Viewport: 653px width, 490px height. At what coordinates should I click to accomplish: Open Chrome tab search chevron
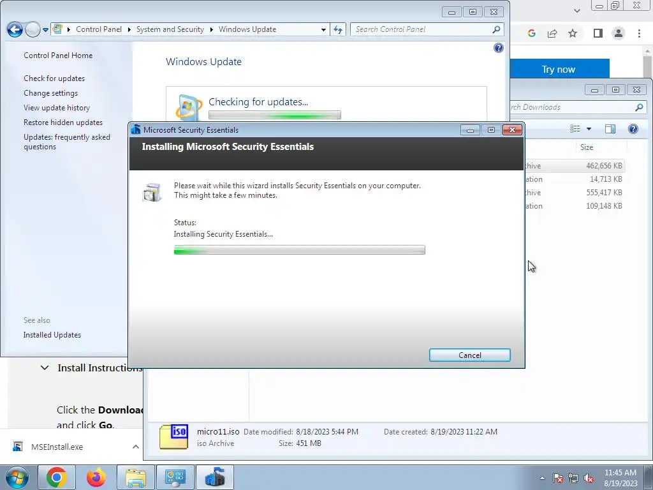pyautogui.click(x=576, y=11)
